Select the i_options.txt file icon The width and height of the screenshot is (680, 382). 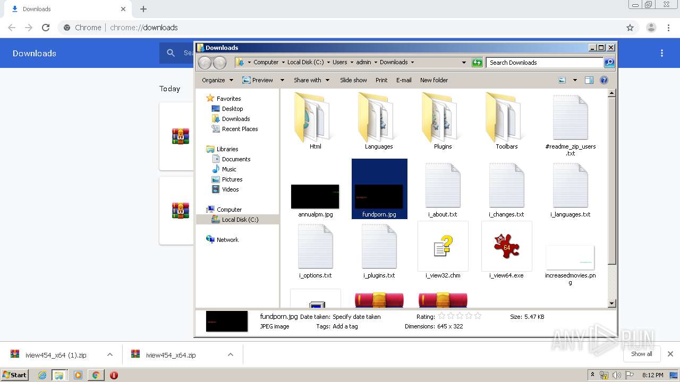click(315, 246)
